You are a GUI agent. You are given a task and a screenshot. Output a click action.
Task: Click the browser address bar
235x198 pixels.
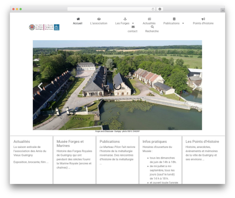coord(111,9)
